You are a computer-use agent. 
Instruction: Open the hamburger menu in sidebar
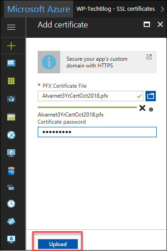pos(11,27)
